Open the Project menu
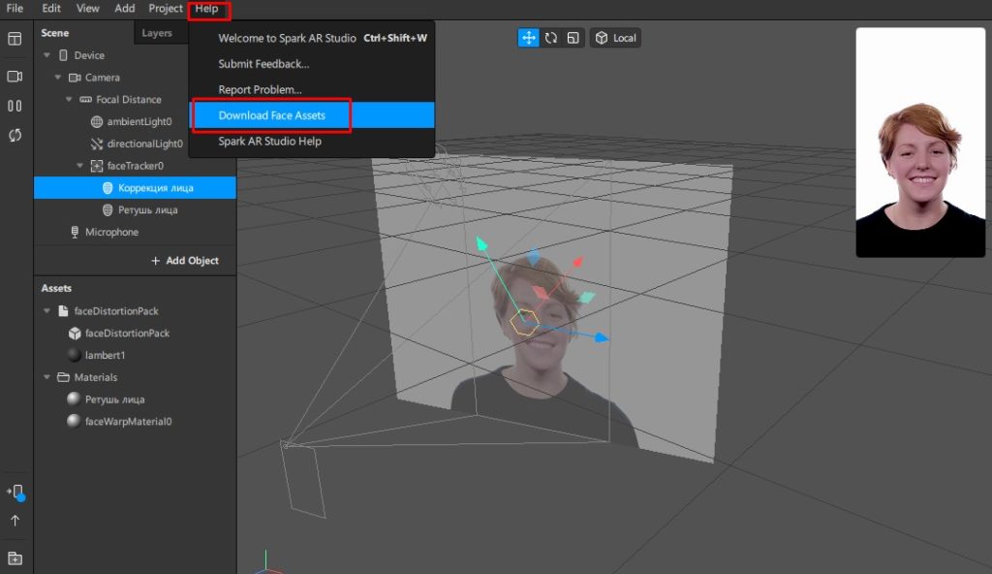Viewport: 992px width, 574px height. click(165, 8)
